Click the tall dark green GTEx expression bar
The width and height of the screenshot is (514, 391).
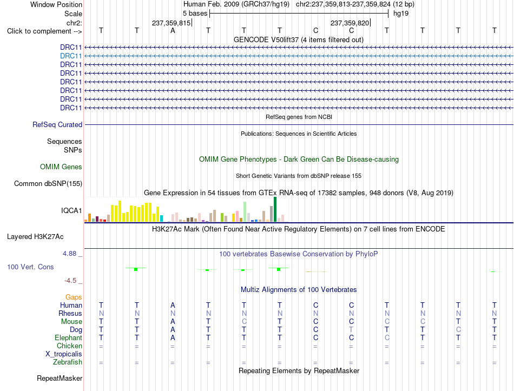point(275,209)
